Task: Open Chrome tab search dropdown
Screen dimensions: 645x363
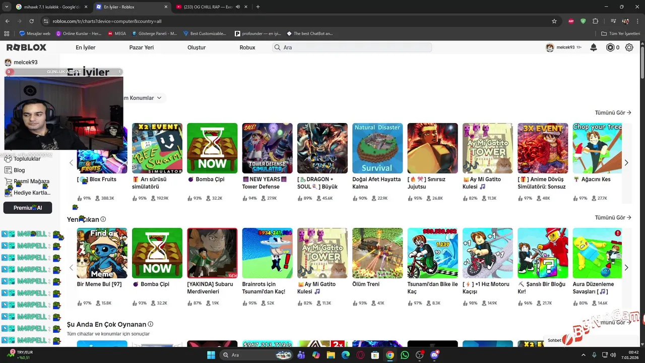Action: point(7,7)
